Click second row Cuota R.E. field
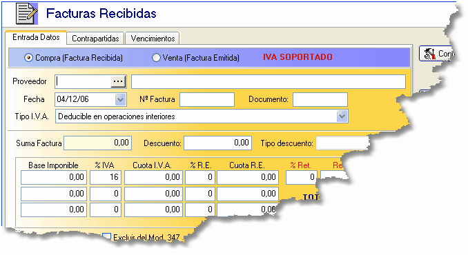The width and height of the screenshot is (468, 255). (248, 194)
